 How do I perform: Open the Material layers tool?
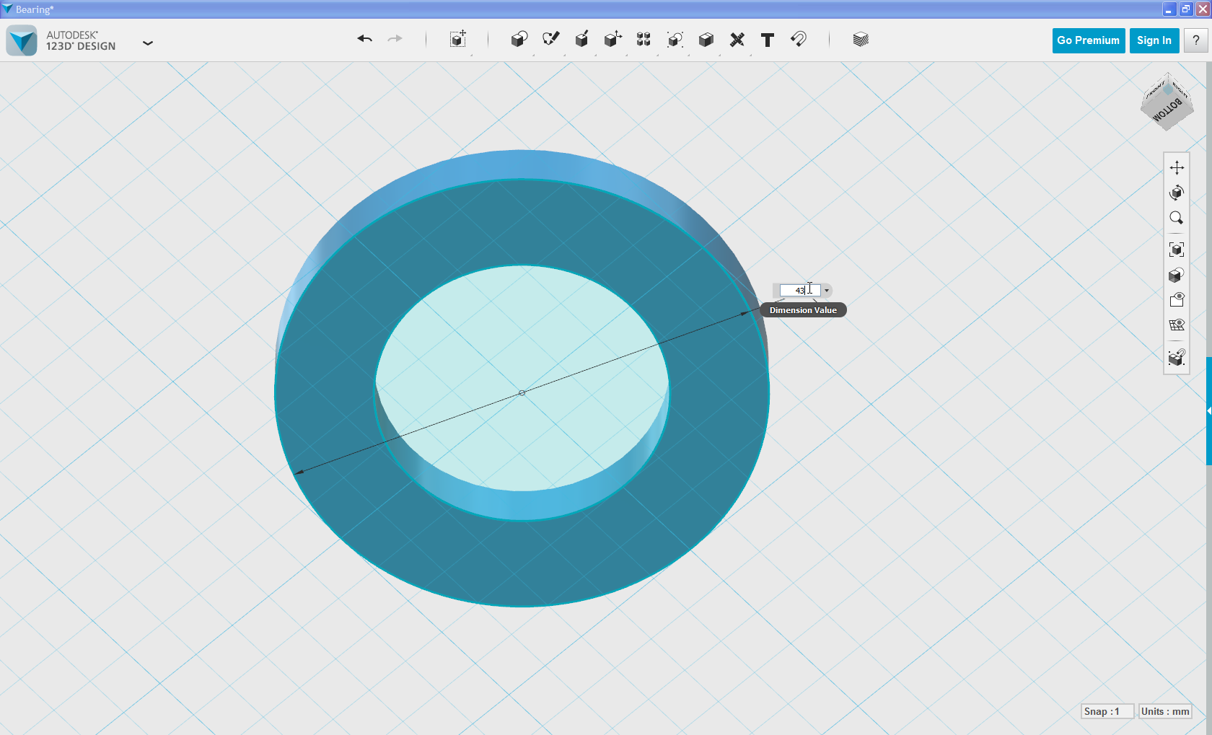coord(860,39)
